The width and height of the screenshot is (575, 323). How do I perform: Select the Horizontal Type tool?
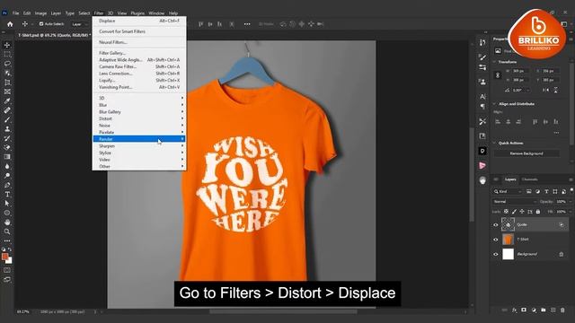[x=7, y=194]
